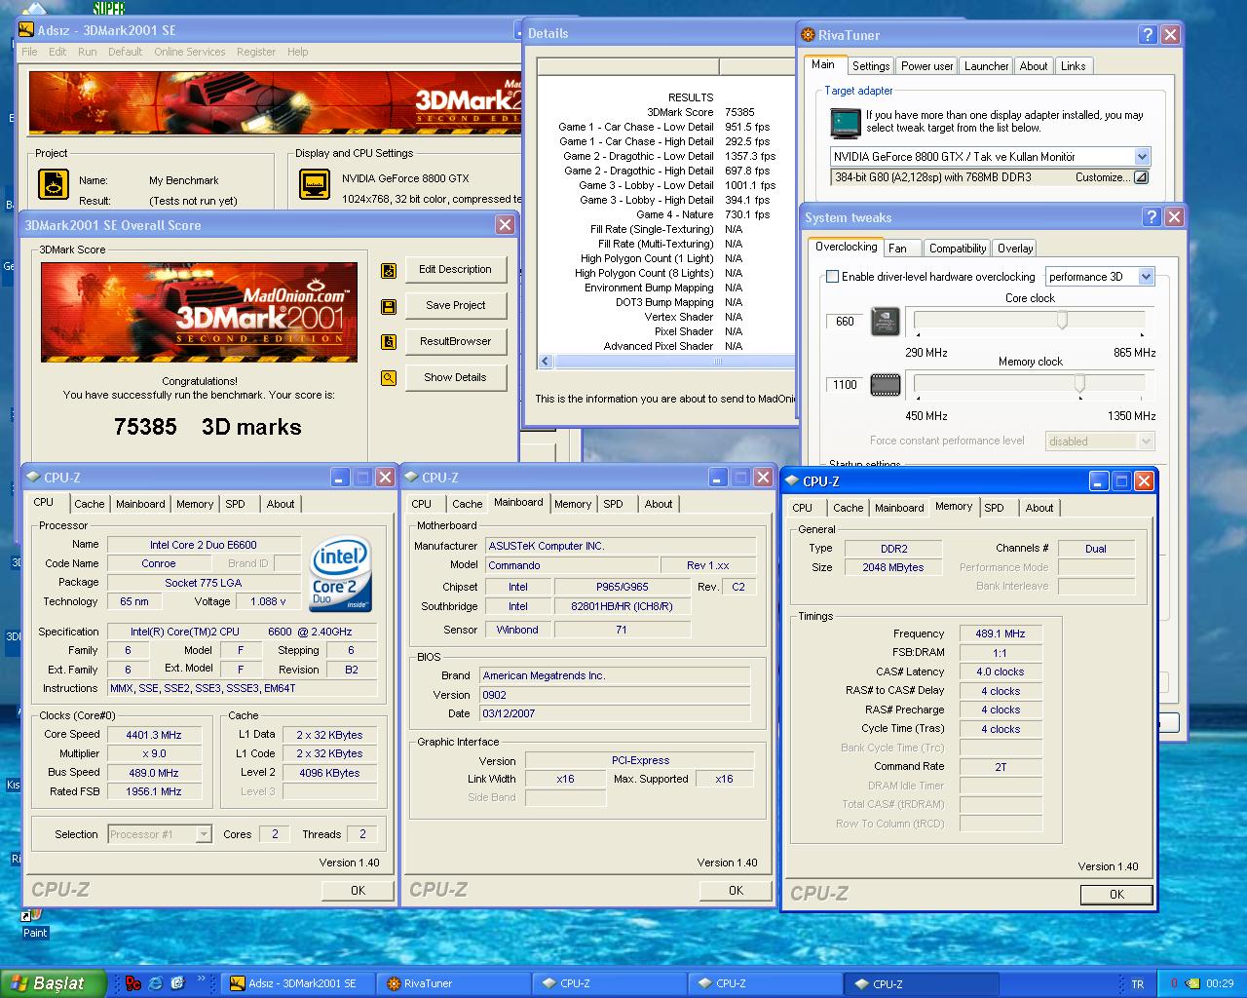Open the Online Services menu
The image size is (1247, 998).
pyautogui.click(x=189, y=52)
